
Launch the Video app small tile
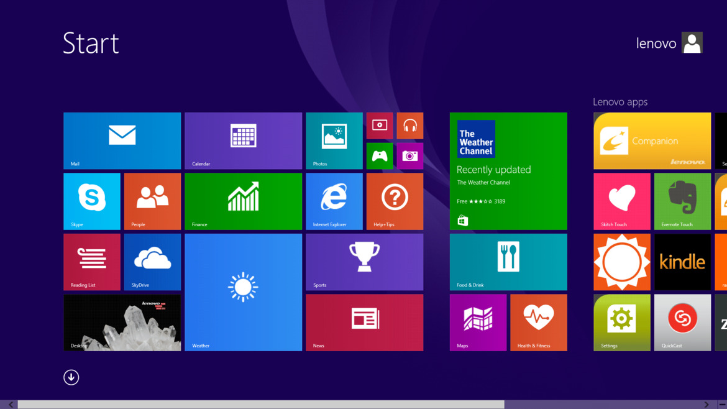pyautogui.click(x=379, y=126)
